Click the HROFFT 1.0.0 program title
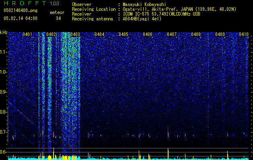Screen dimensions: 253x160 [x=31, y=3]
